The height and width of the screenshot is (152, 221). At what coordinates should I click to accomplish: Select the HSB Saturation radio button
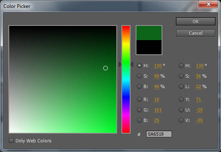coord(139,76)
